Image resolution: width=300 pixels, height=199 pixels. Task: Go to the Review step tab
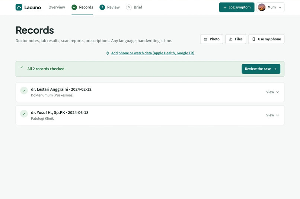click(110, 7)
